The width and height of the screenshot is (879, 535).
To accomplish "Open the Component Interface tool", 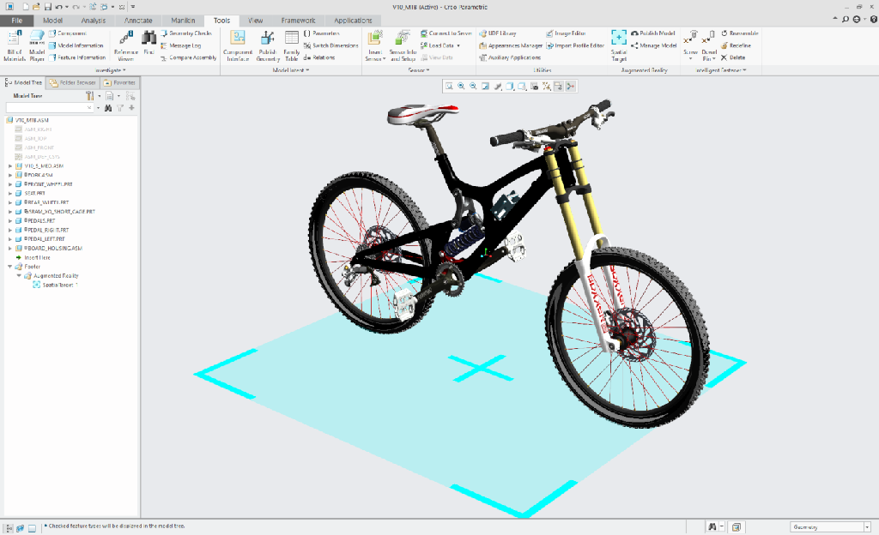I will click(x=237, y=45).
